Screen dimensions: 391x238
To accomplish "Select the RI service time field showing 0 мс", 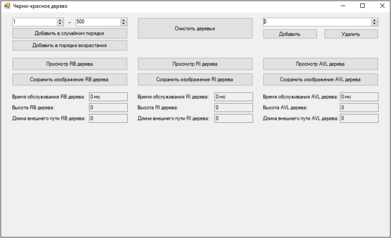I will (234, 97).
